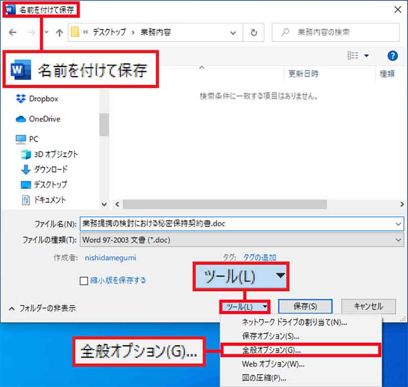The height and width of the screenshot is (387, 408).
Task: Select デスクトップ in the address path
Action: point(109,32)
